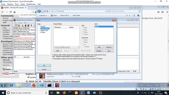Click the Search Downloads field
The image size is (169, 95).
coord(126,11)
